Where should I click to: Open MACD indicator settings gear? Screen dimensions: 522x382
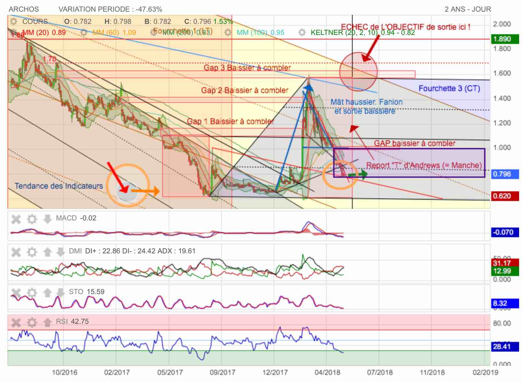click(x=32, y=219)
